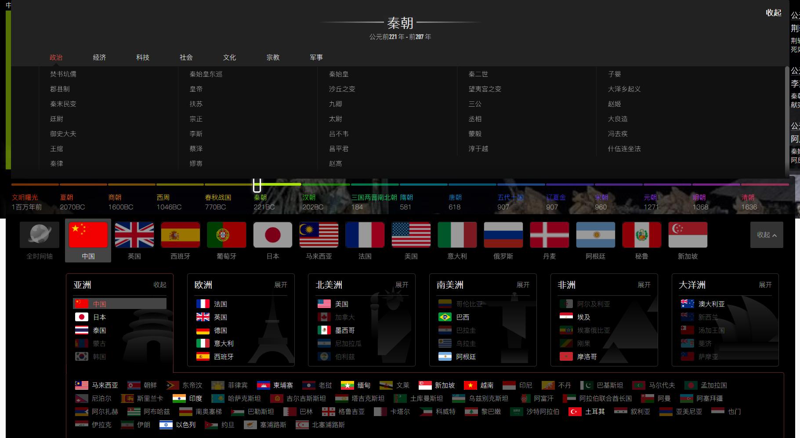Select the 秘鲁 flag icon

tap(642, 235)
